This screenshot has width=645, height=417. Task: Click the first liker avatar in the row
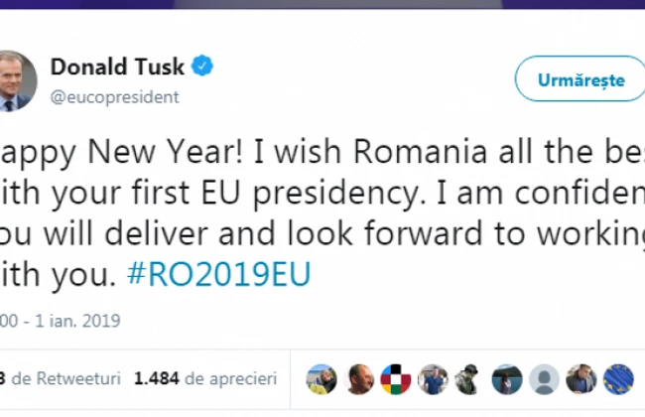click(x=323, y=378)
